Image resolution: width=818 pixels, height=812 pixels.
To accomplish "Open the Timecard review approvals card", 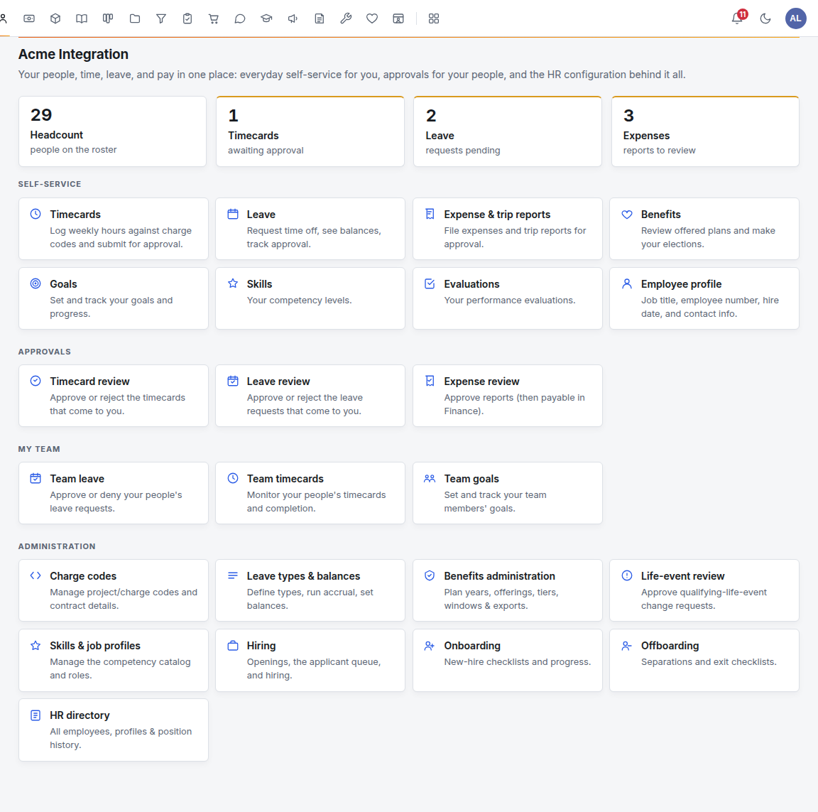I will (113, 396).
